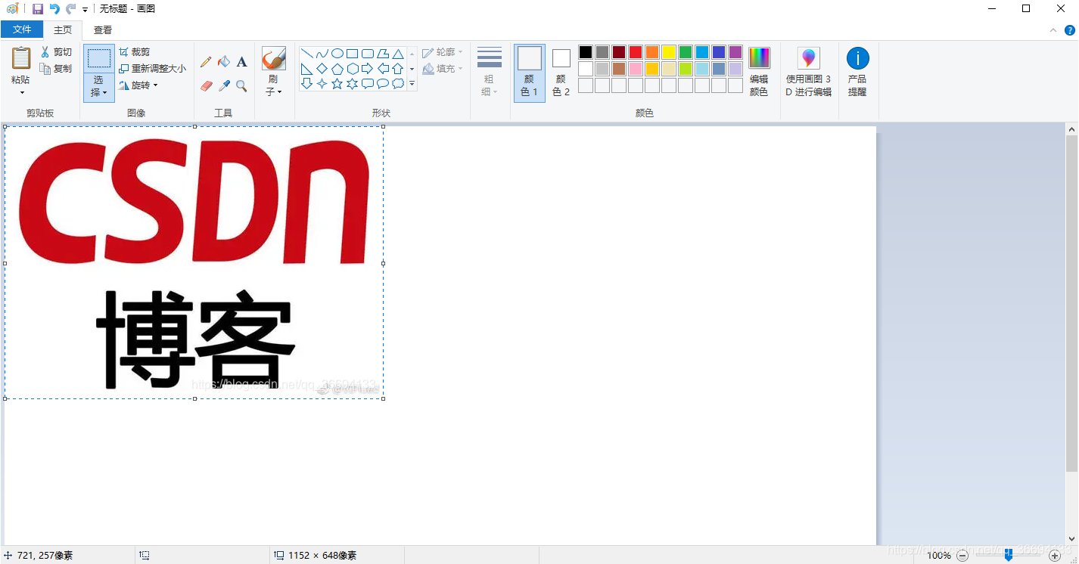Image resolution: width=1079 pixels, height=564 pixels.
Task: Choose the Curve shape
Action: [x=322, y=54]
